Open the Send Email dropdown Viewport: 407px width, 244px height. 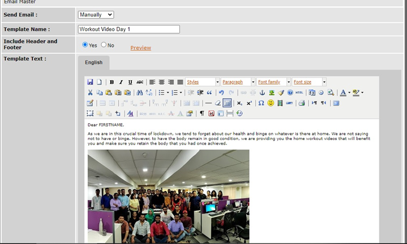tap(96, 15)
